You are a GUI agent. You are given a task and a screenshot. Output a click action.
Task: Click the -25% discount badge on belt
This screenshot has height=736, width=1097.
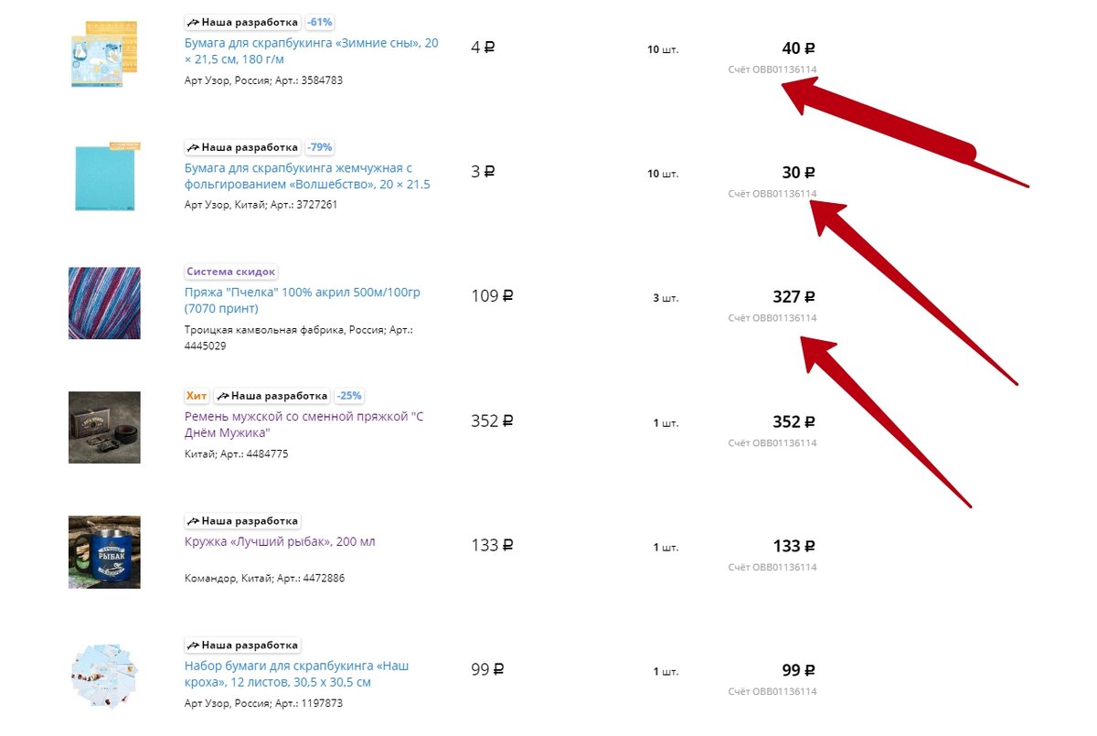(349, 396)
